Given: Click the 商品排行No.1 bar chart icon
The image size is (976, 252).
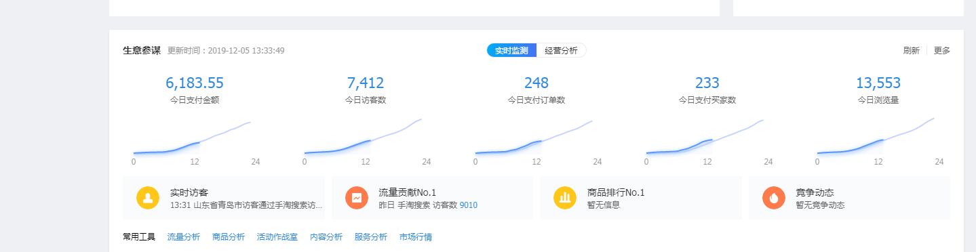Looking at the screenshot, I should pos(564,198).
